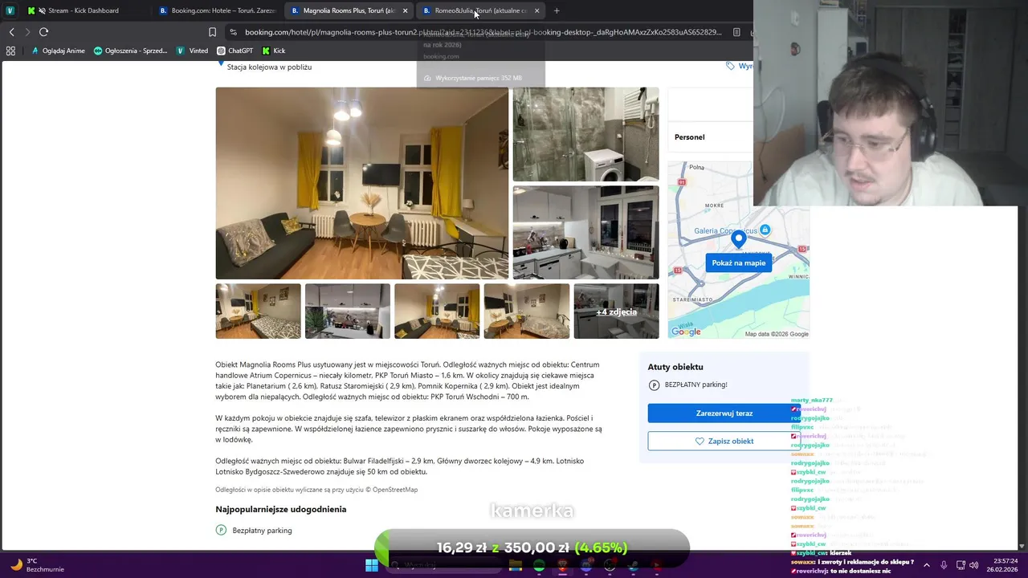Click the price tag icon at top right

pyautogui.click(x=730, y=66)
